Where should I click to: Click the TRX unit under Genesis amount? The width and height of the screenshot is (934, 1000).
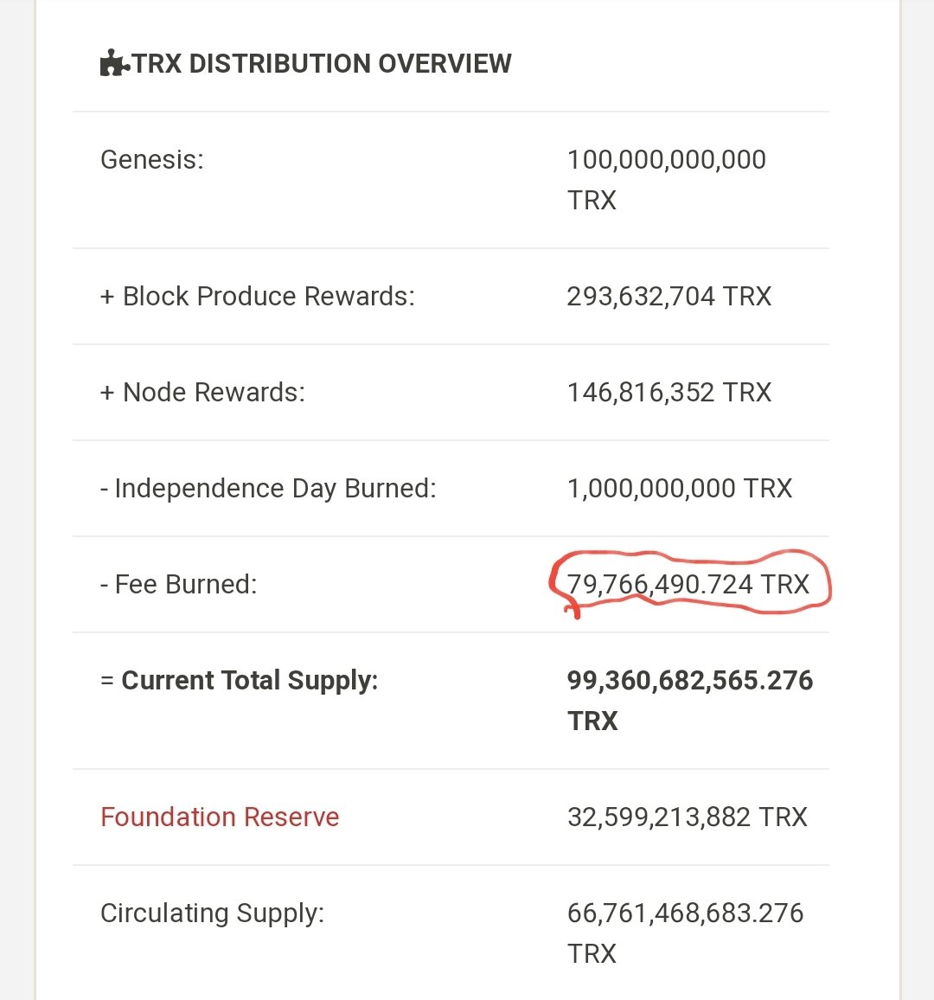[x=592, y=200]
